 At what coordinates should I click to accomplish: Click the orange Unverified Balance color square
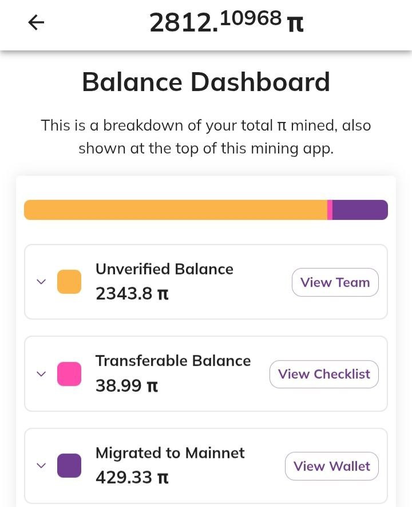(69, 282)
